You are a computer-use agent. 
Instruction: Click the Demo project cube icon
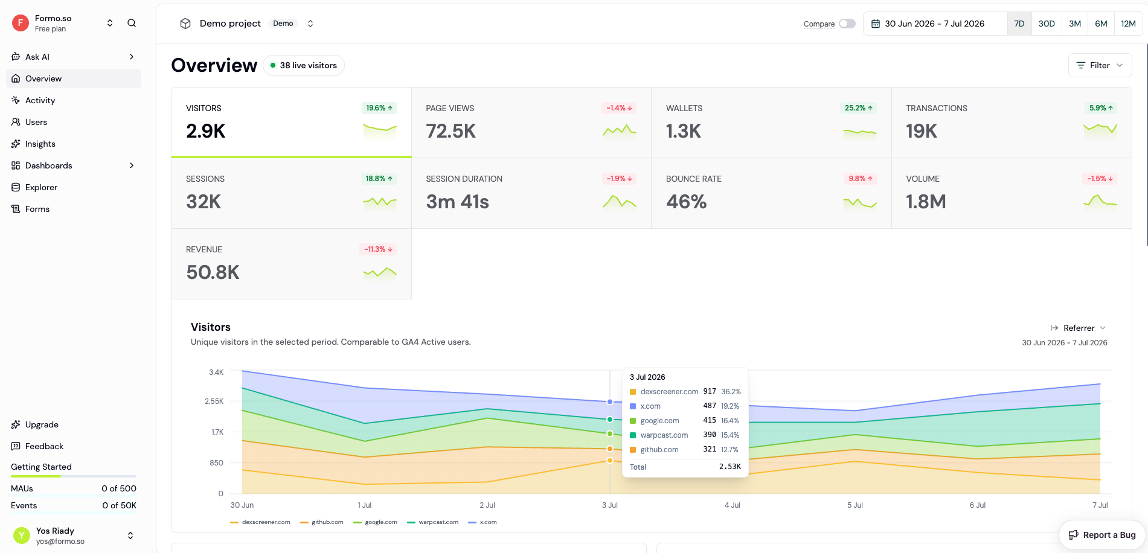185,24
